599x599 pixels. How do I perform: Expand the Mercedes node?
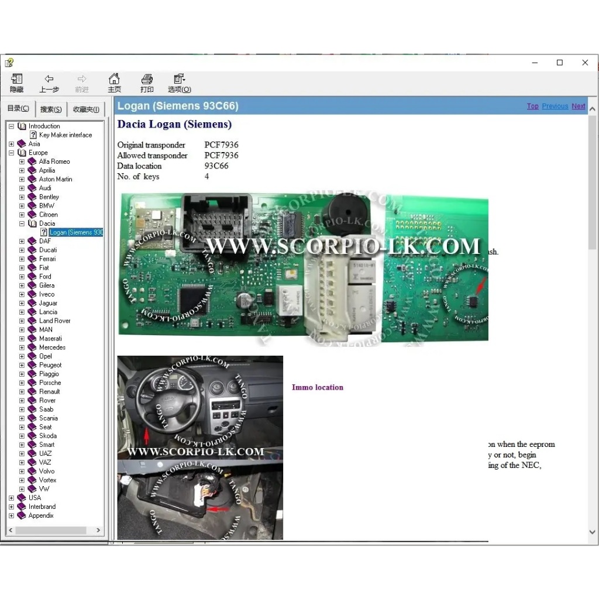tap(22, 347)
